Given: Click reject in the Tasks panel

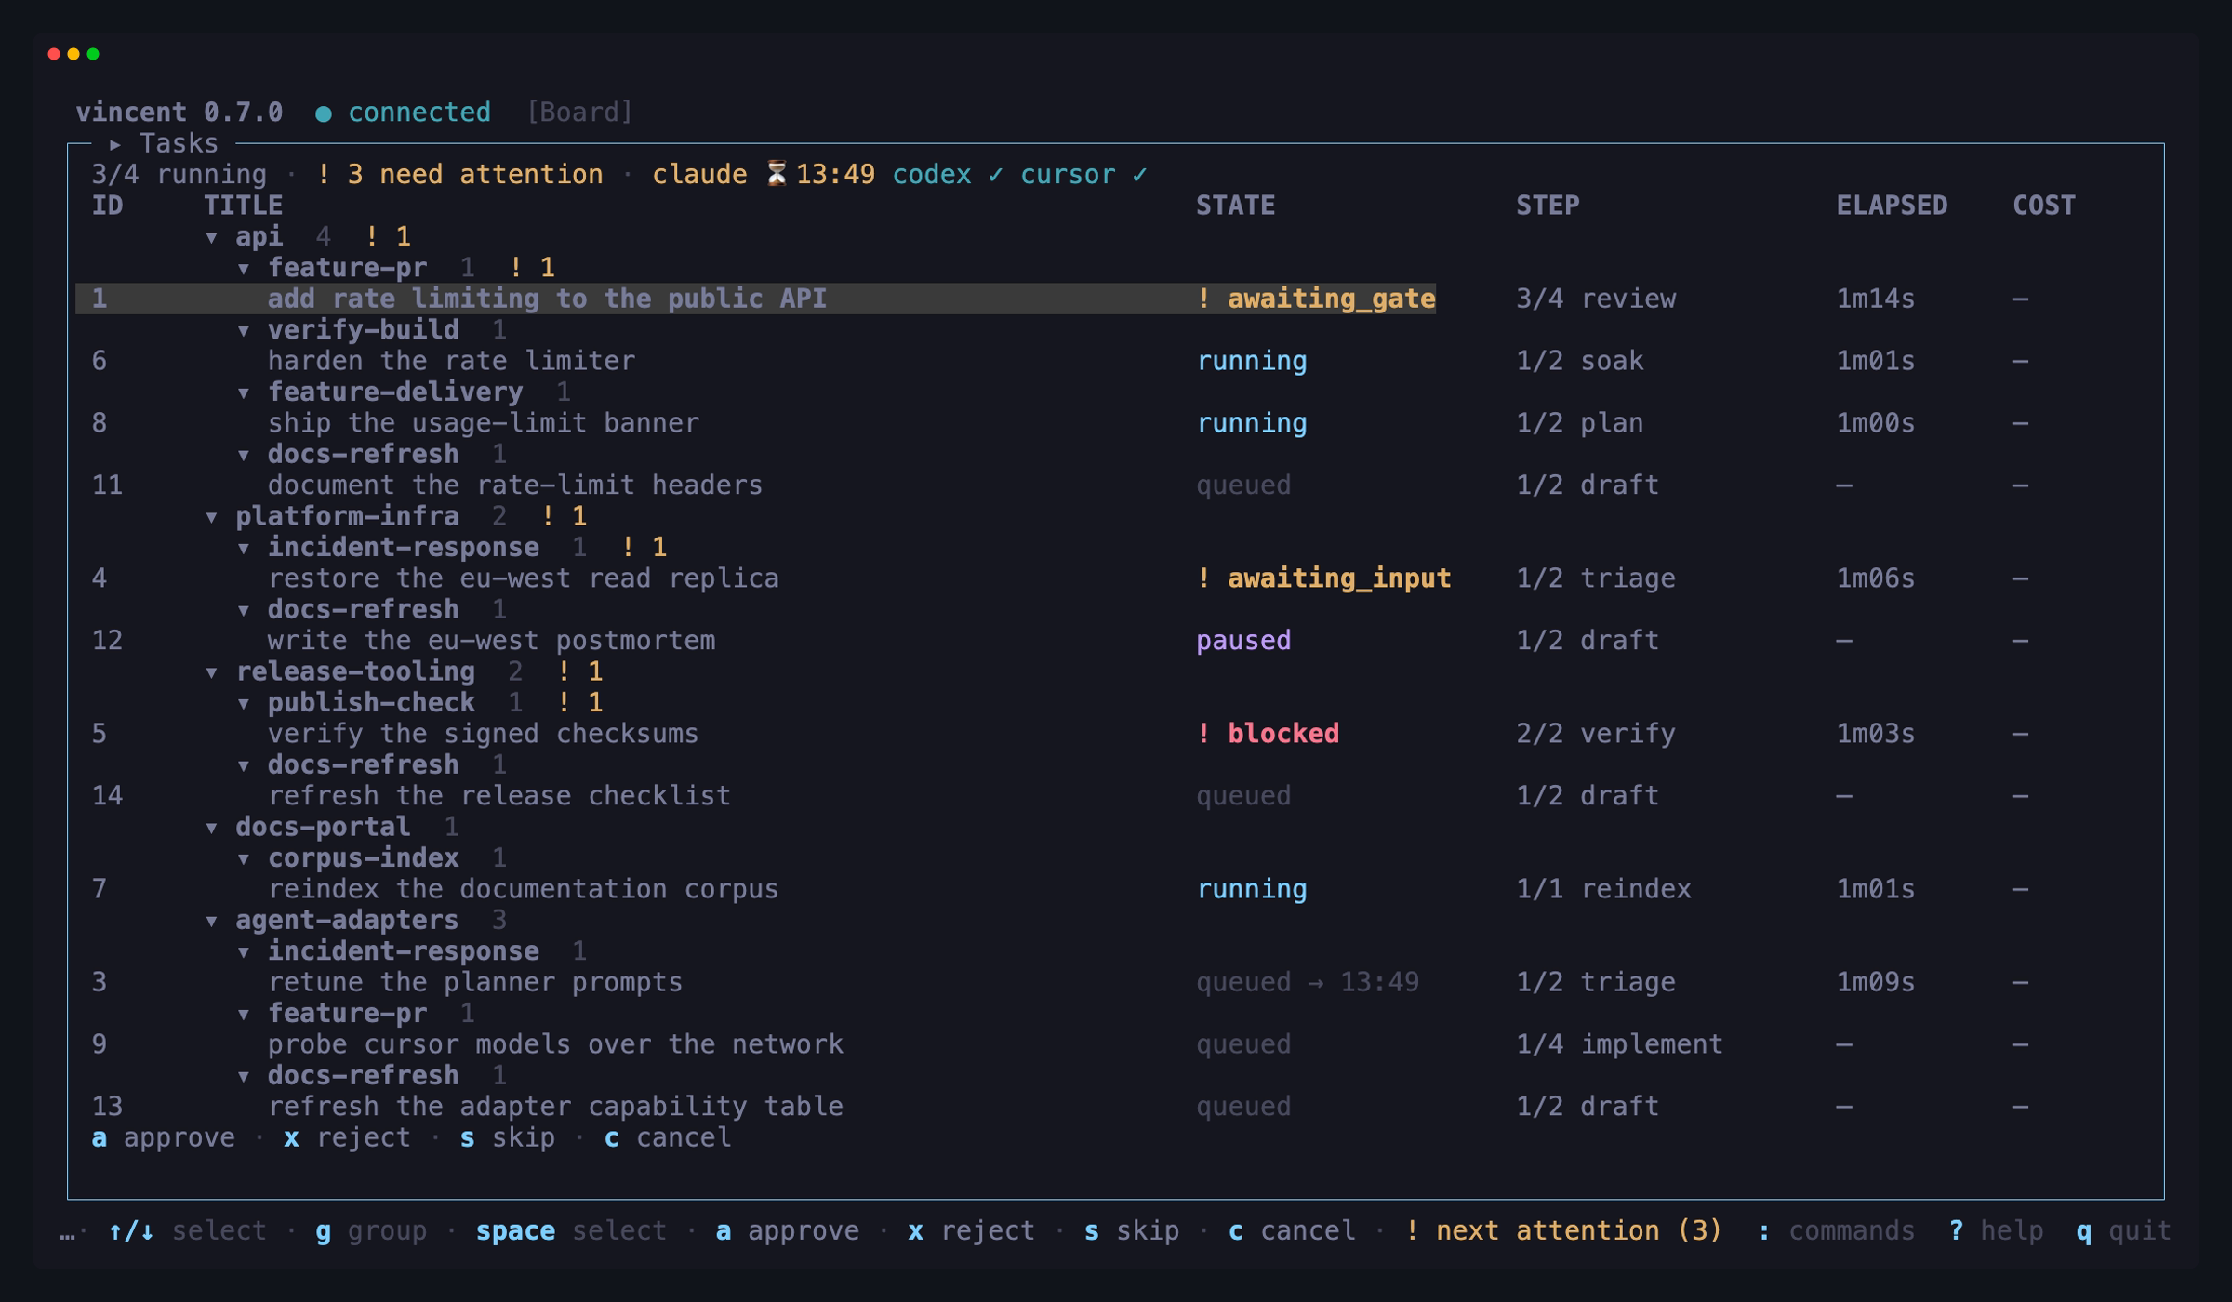Looking at the screenshot, I should tap(347, 1138).
